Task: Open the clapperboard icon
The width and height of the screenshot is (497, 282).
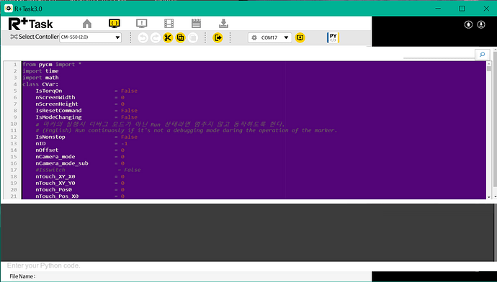Action: 196,24
